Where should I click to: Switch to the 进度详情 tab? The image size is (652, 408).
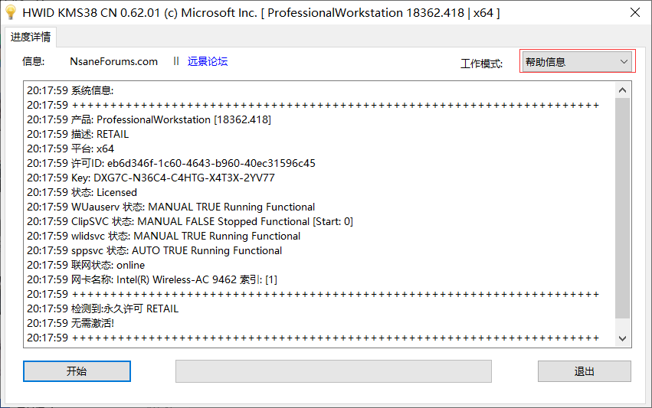click(x=31, y=37)
